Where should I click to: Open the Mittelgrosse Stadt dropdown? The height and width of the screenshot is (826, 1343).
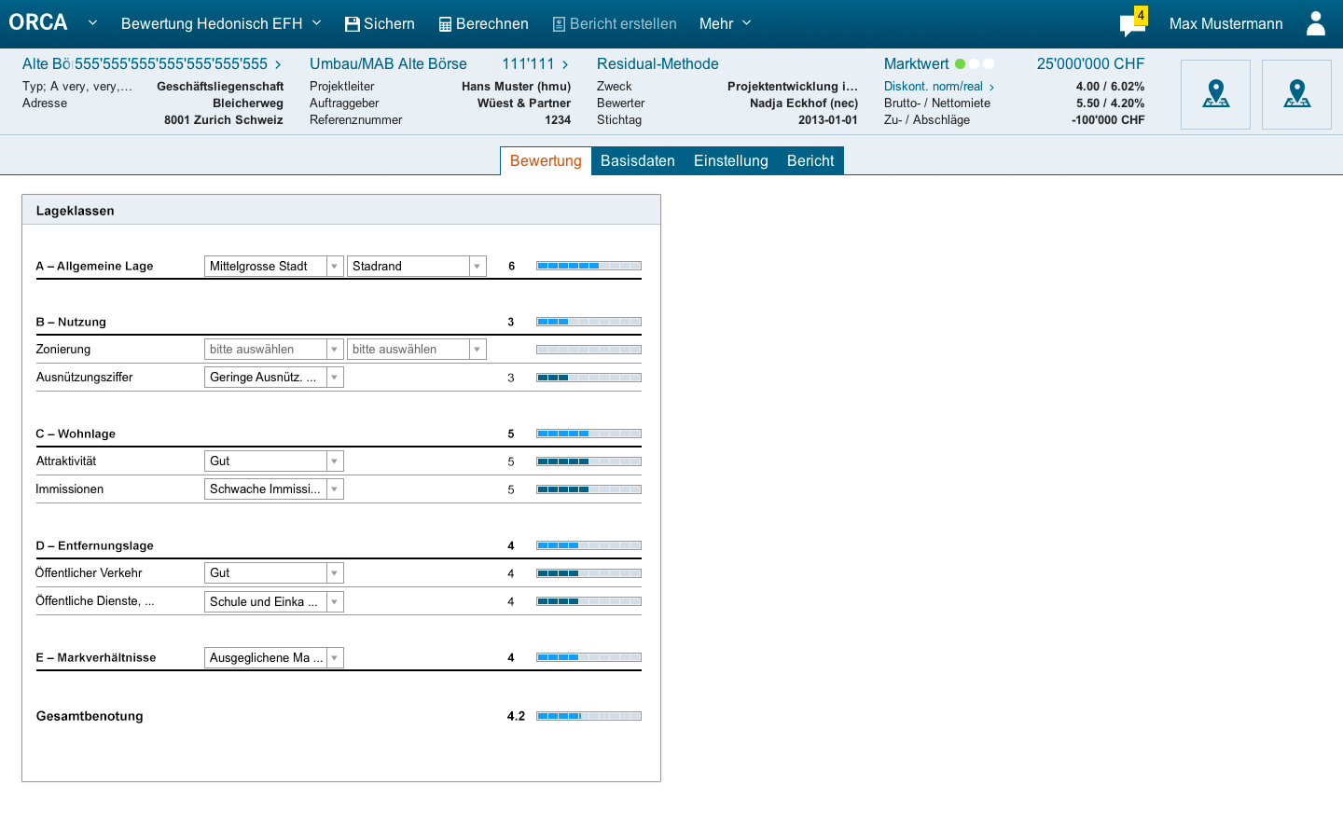(274, 266)
